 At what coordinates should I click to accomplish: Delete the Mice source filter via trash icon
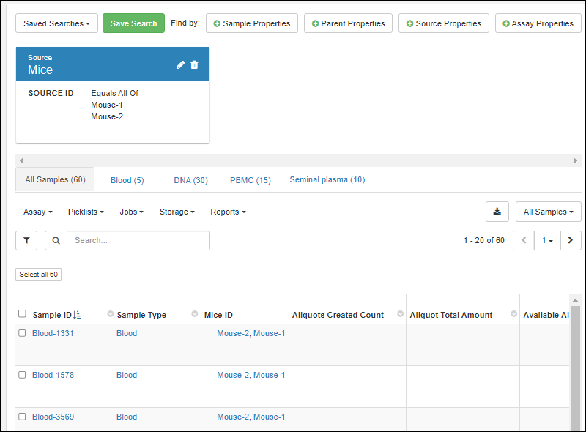pos(194,64)
